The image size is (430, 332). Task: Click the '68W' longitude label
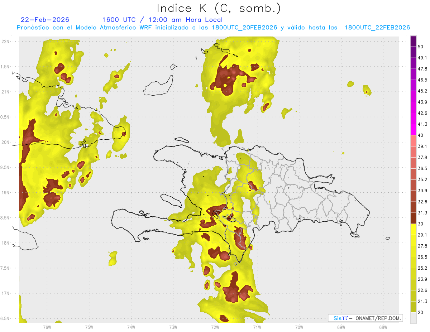tap(383, 327)
